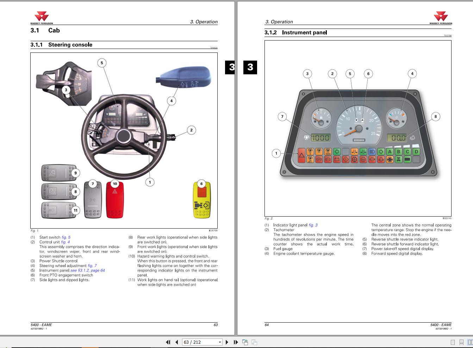The height and width of the screenshot is (348, 473).
Task: Click the go-forward view icon
Action: 254,342
